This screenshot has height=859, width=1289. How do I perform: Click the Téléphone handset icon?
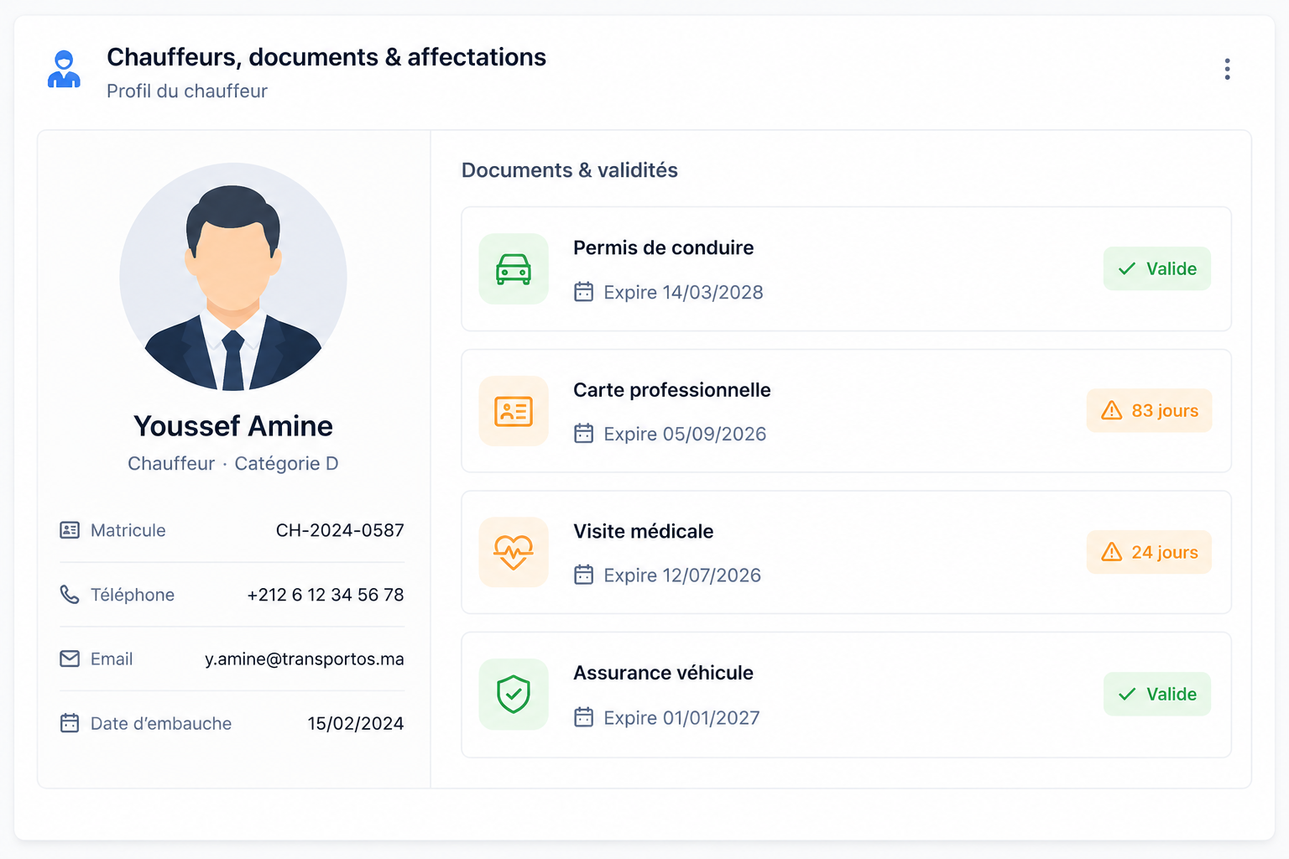click(70, 595)
